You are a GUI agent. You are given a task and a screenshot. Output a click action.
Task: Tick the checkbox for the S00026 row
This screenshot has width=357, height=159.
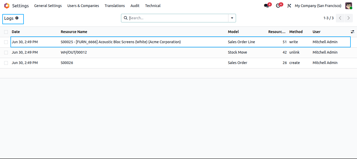pyautogui.click(x=6, y=63)
